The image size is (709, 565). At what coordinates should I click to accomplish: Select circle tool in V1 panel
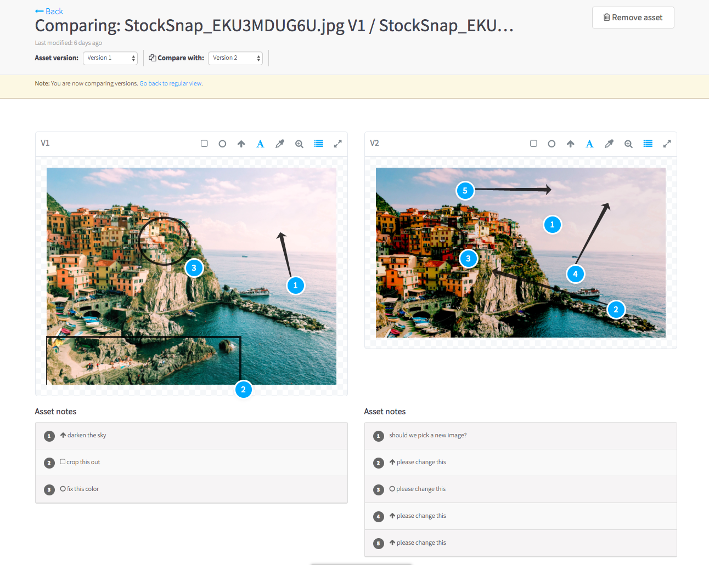[x=222, y=144]
